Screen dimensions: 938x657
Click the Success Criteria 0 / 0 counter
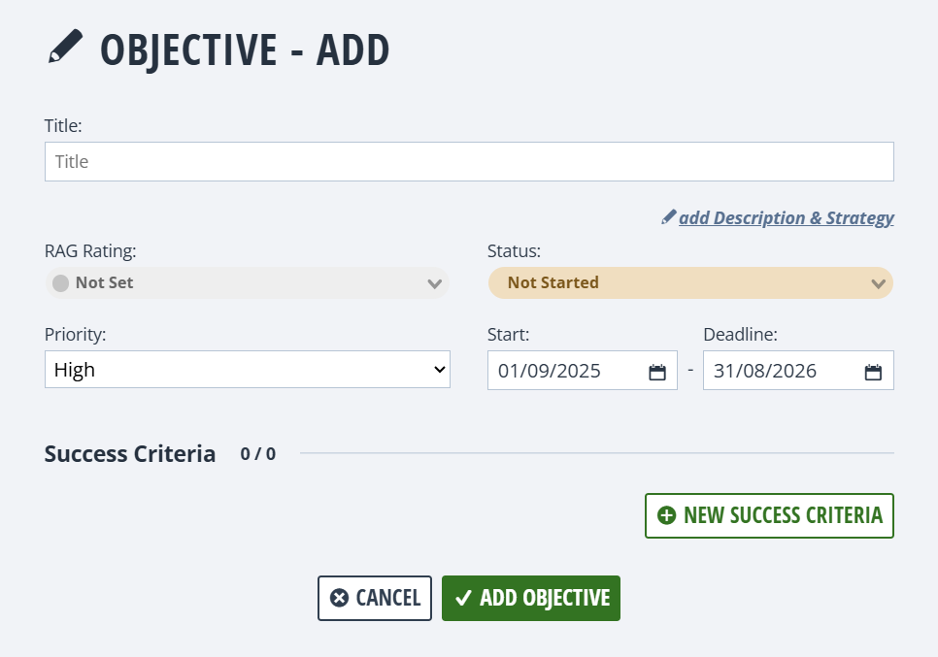(258, 454)
